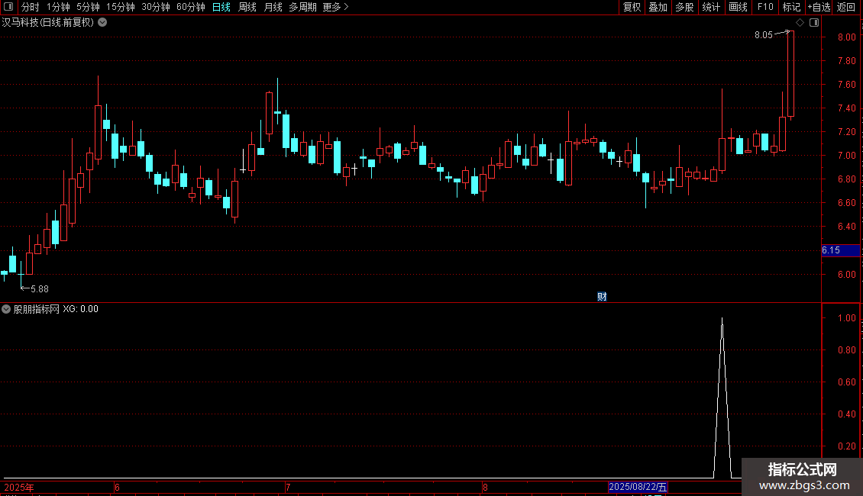Click the month 6 marker on time axis

pos(118,488)
